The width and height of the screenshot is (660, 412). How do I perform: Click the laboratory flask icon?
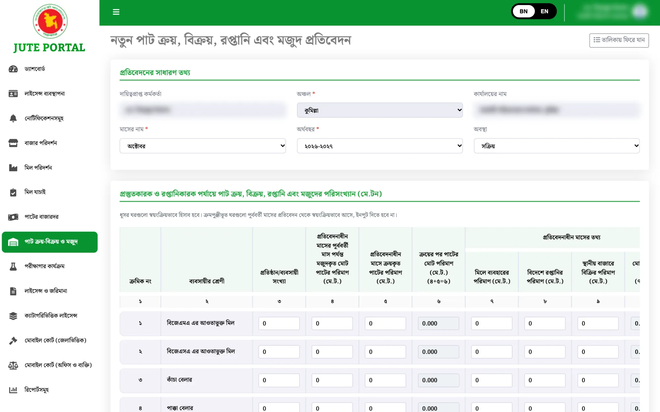tap(13, 266)
